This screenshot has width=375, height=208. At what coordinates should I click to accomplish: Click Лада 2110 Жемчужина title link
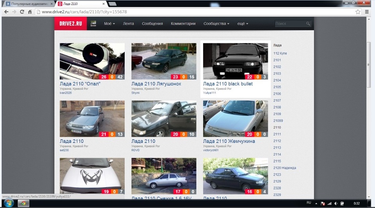point(229,141)
